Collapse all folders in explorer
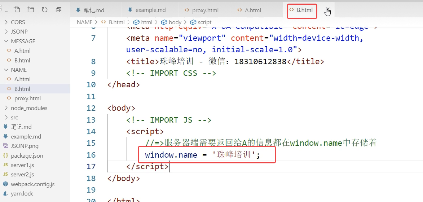Viewport: 423px width, 202px height. [x=58, y=10]
